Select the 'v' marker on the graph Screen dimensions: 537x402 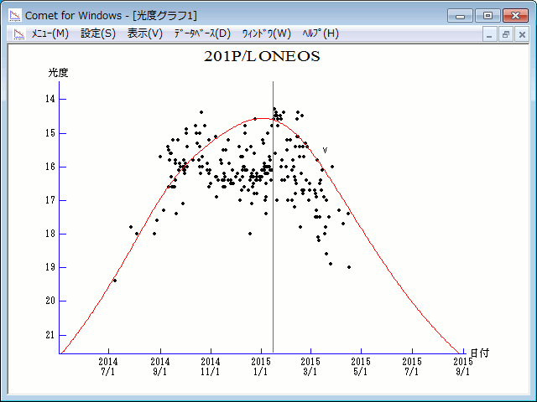pyautogui.click(x=325, y=150)
